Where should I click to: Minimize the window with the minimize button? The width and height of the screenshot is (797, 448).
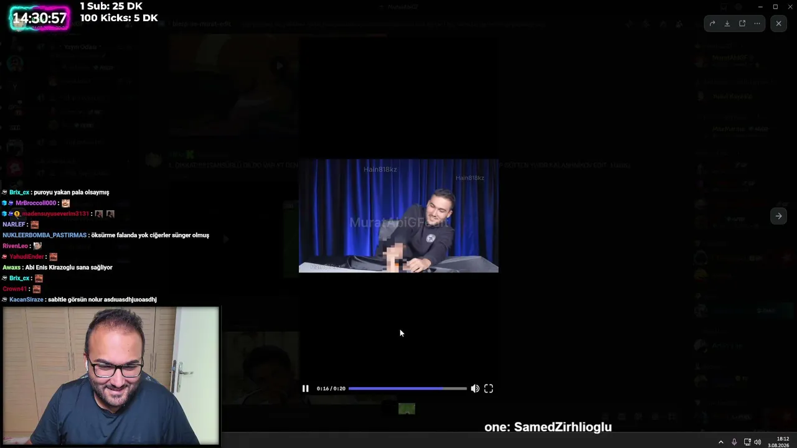(x=760, y=7)
